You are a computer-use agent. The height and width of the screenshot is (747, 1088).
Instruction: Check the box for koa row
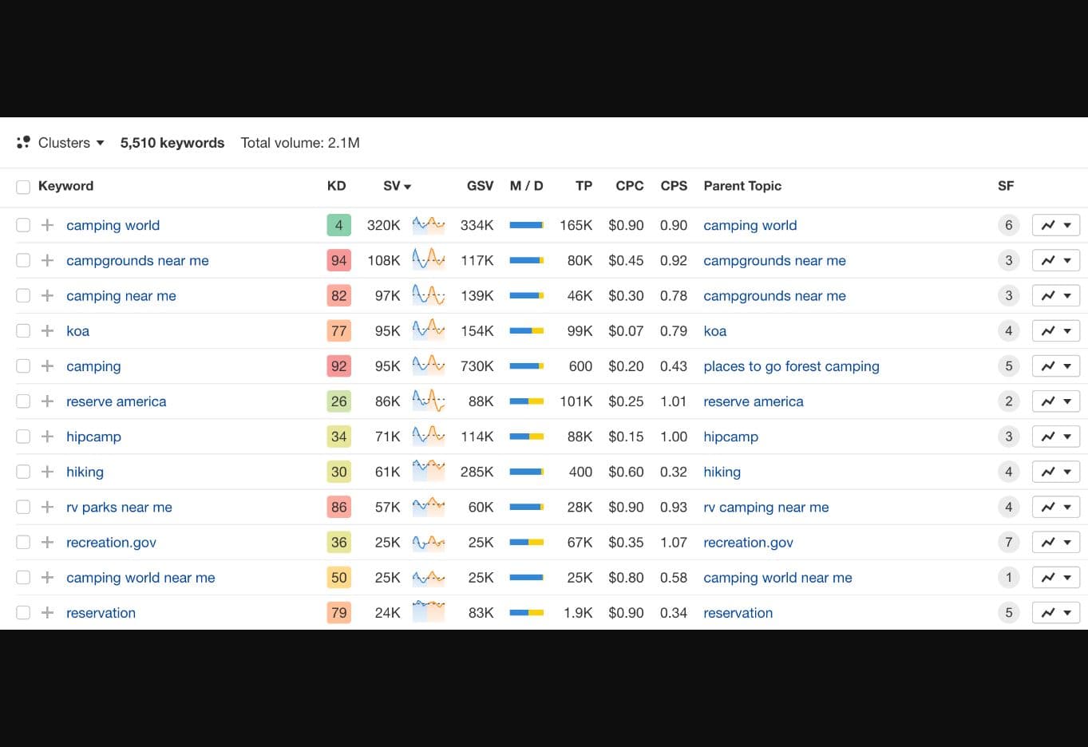[x=23, y=330]
